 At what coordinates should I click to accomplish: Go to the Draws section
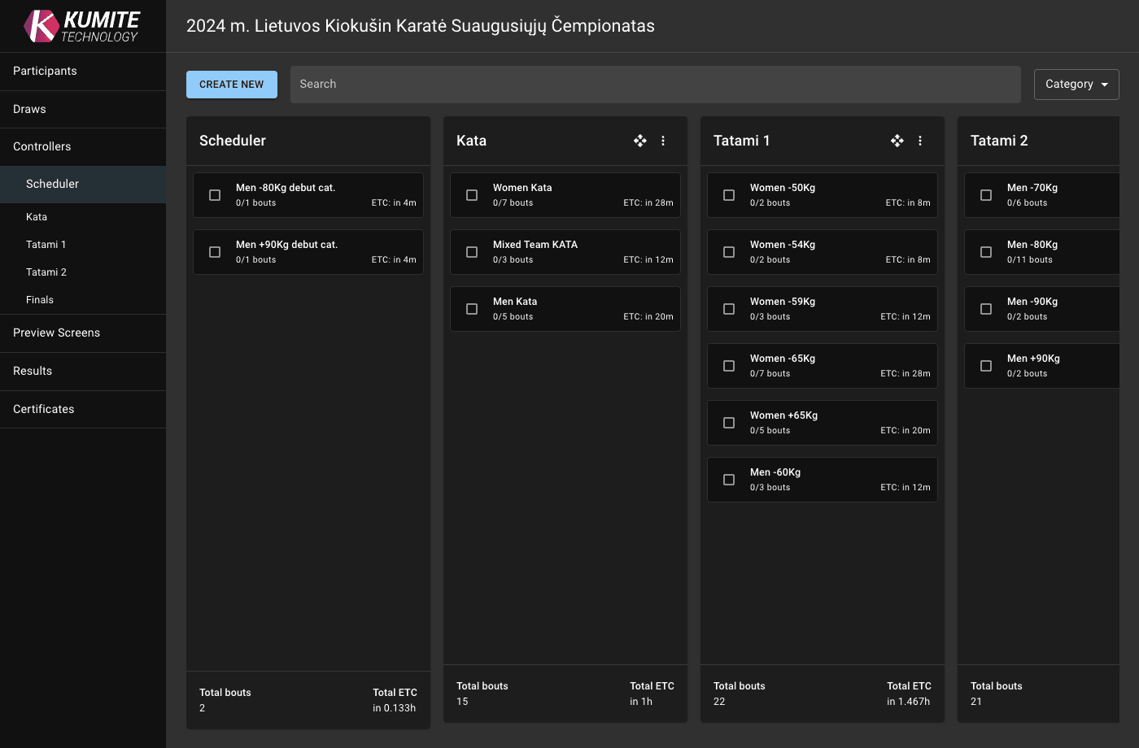click(x=29, y=109)
